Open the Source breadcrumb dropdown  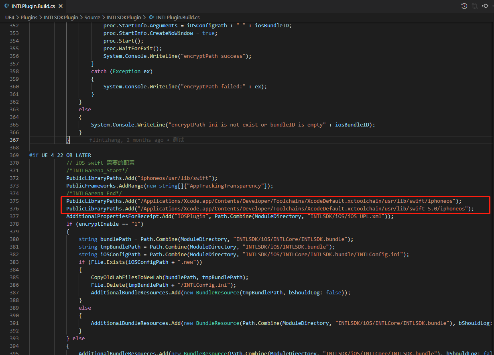tap(92, 17)
